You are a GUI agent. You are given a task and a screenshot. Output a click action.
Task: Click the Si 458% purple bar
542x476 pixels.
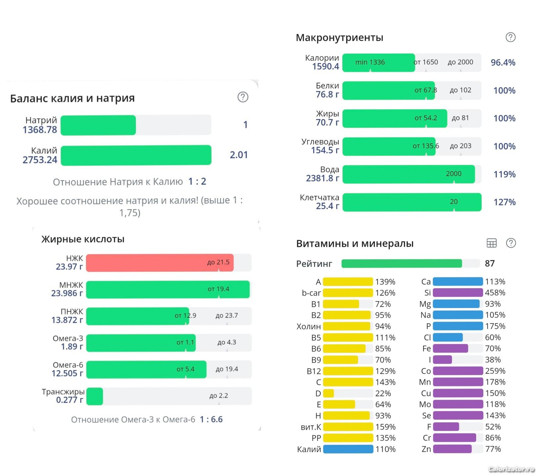pos(458,293)
